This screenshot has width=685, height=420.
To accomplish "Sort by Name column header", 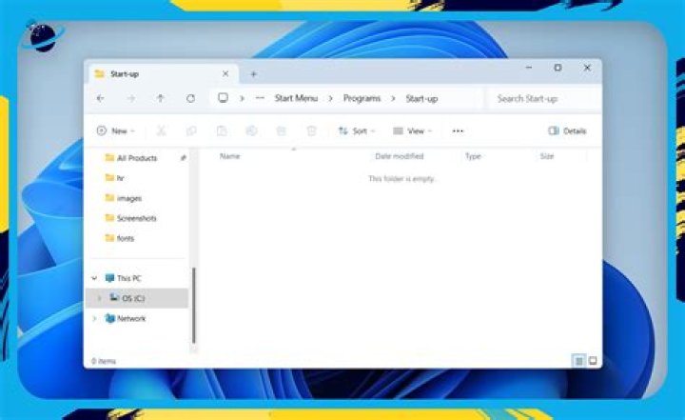I will 230,156.
